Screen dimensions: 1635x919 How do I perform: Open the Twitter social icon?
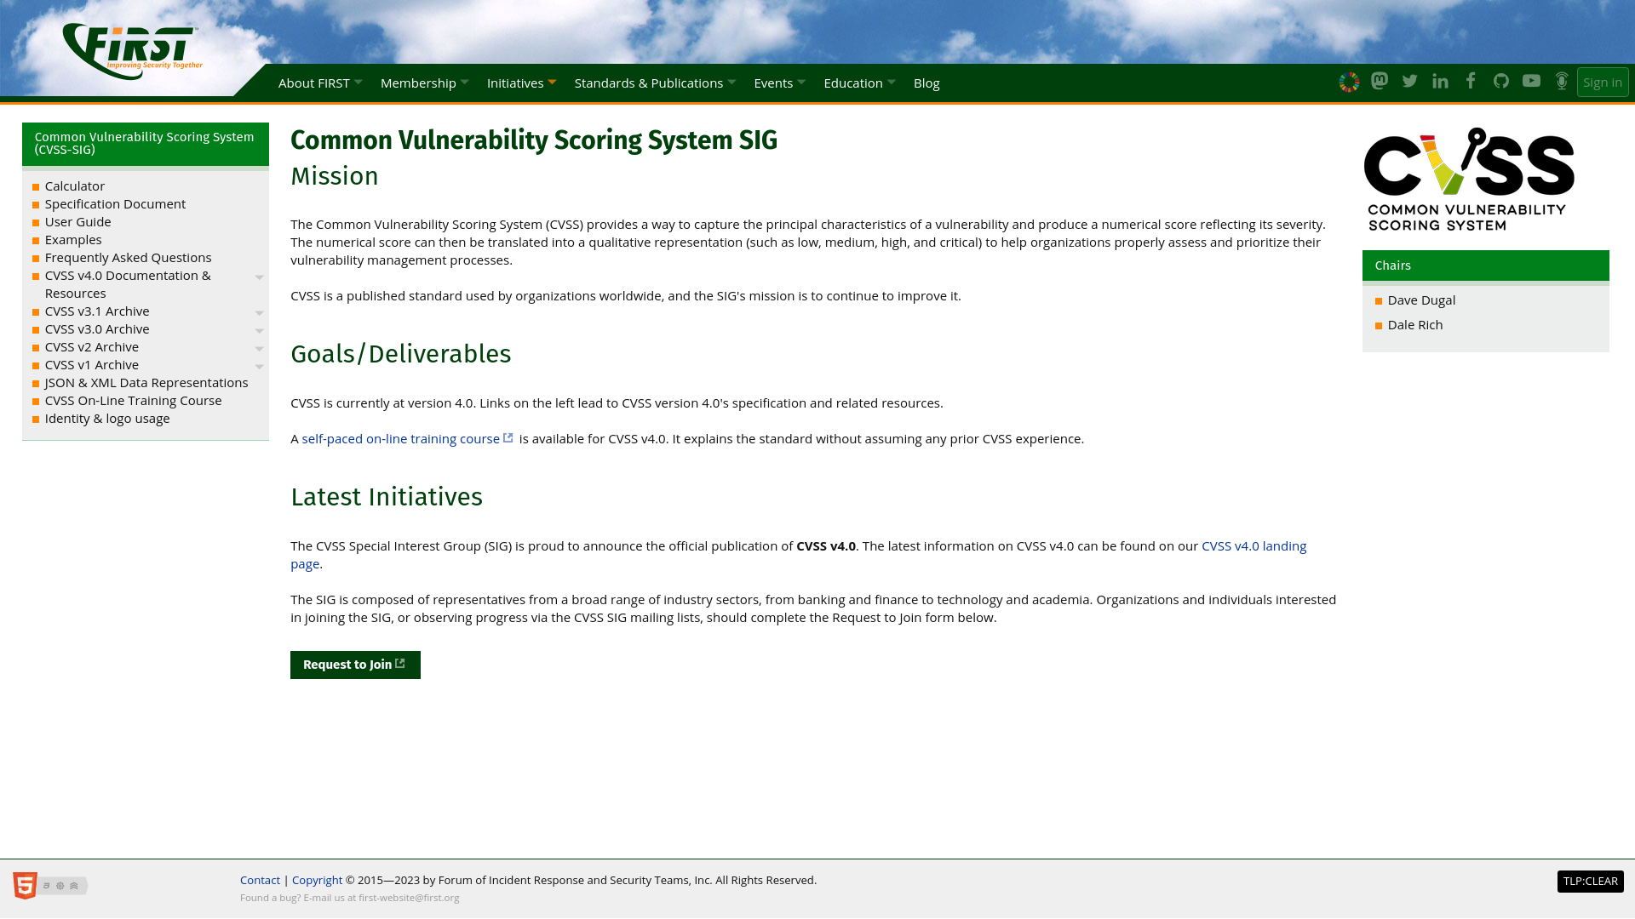tap(1410, 81)
